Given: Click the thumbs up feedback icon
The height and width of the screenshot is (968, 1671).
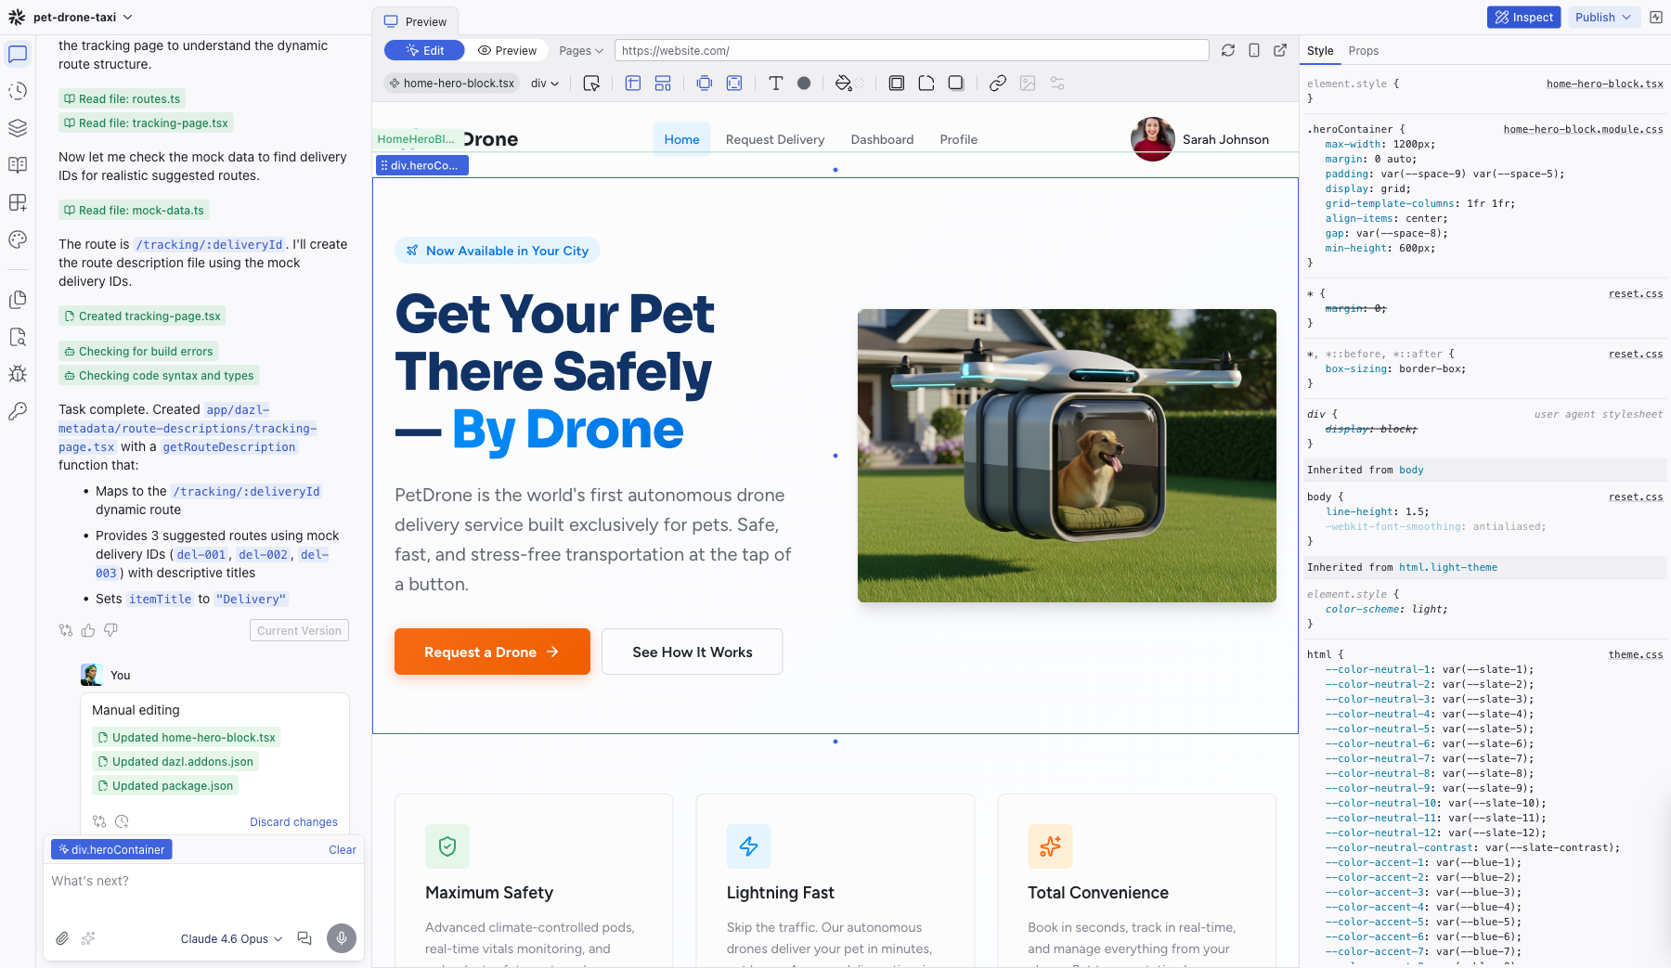Looking at the screenshot, I should (x=88, y=630).
